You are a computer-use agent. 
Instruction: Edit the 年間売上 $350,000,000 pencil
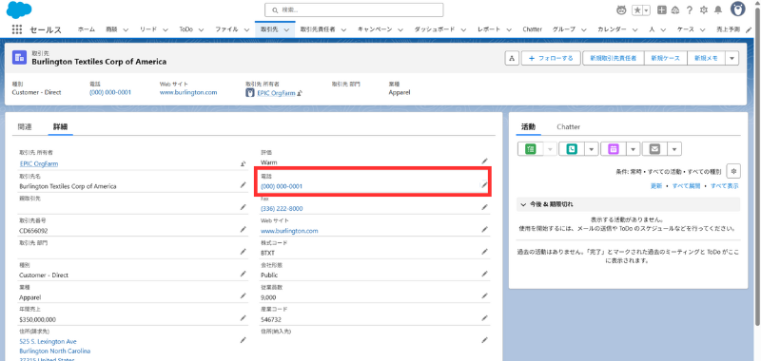point(244,318)
